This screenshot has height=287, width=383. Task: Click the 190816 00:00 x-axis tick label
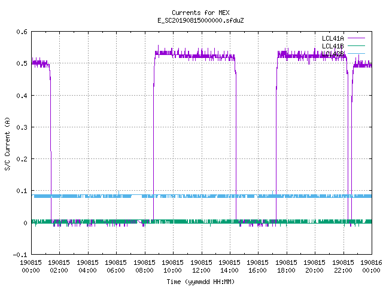click(x=371, y=267)
